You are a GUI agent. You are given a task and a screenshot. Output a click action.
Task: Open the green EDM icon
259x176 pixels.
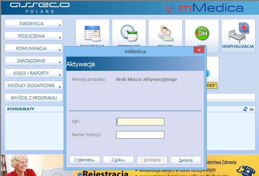tap(202, 33)
